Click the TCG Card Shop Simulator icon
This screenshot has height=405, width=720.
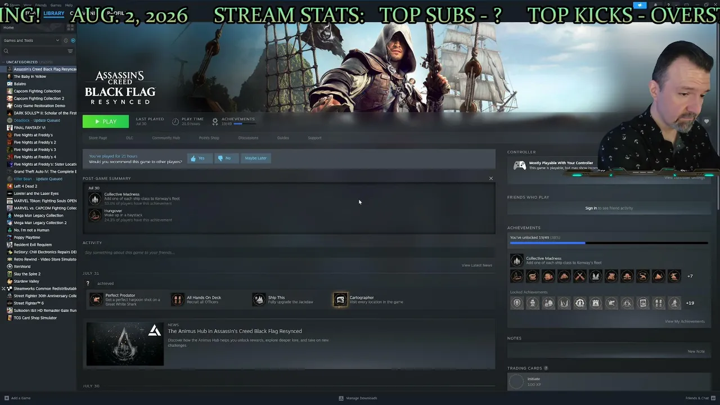click(10, 318)
